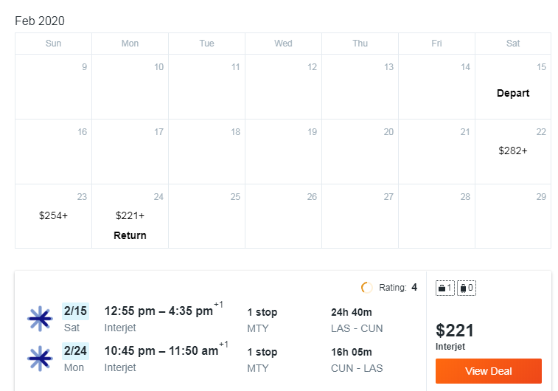Click the 2/24 date badge

point(75,350)
